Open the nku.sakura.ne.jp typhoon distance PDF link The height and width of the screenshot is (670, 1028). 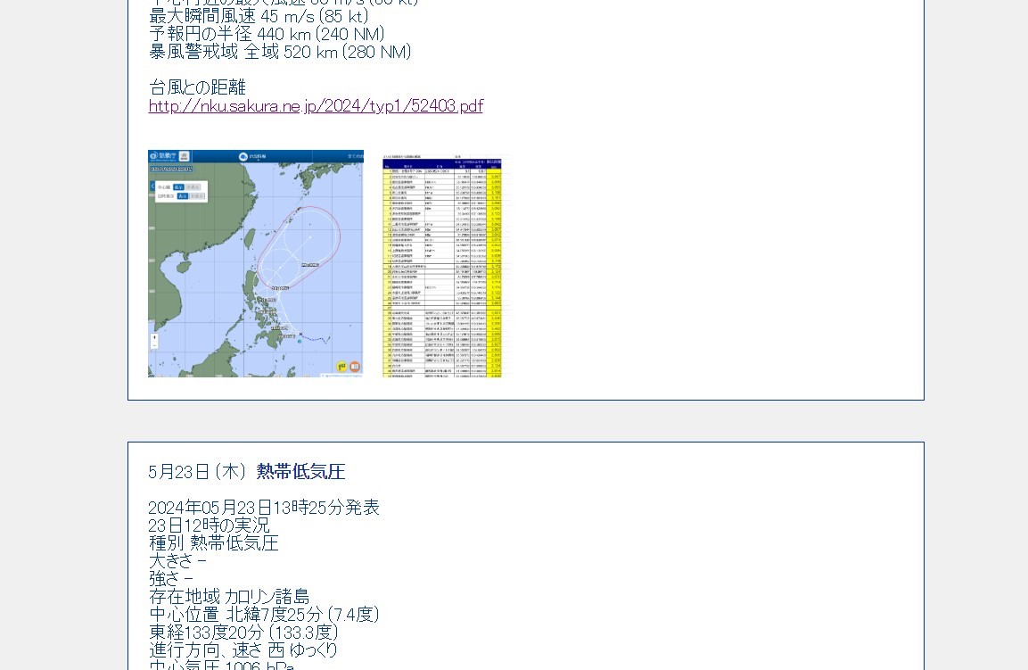(x=316, y=105)
